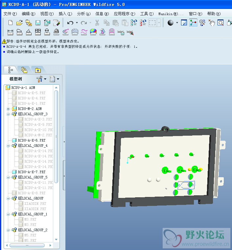Click the Draft analysis icon
232x250 pixels.
(103, 32)
